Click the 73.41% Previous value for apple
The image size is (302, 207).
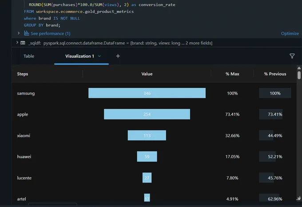(x=275, y=114)
